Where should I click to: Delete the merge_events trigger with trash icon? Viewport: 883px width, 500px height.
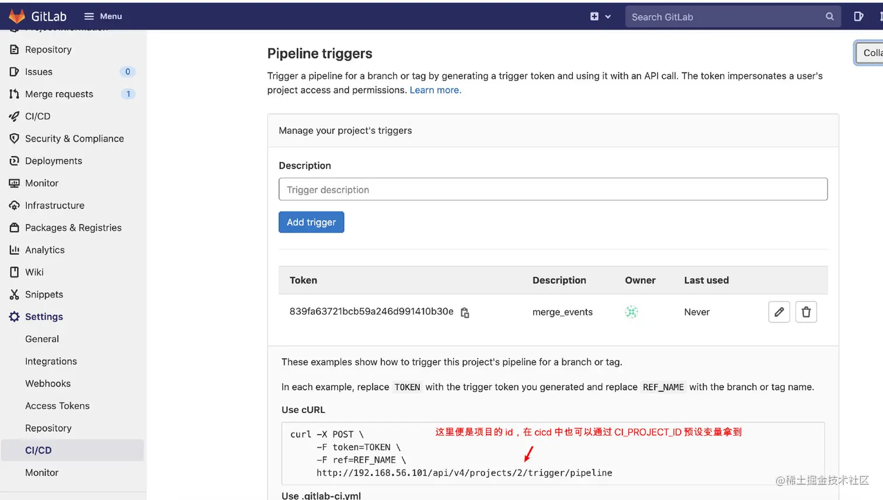[806, 312]
